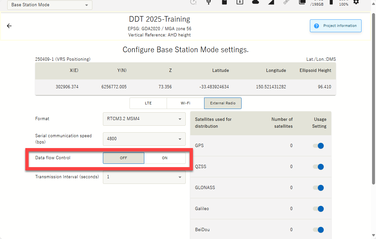Click the cellular signal strength icon
This screenshot has width=376, height=239.
tap(271, 2)
